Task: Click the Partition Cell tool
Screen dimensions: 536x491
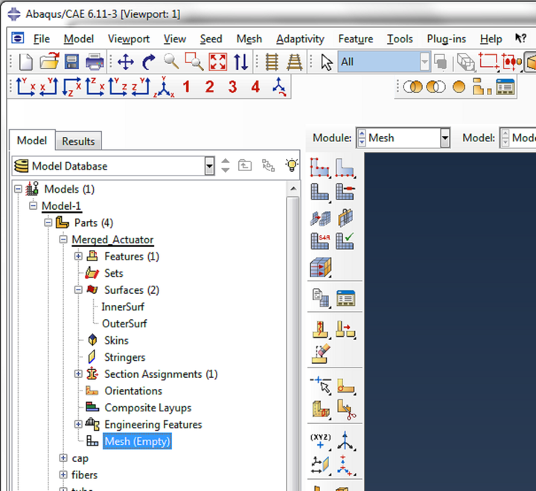Action: (321, 408)
